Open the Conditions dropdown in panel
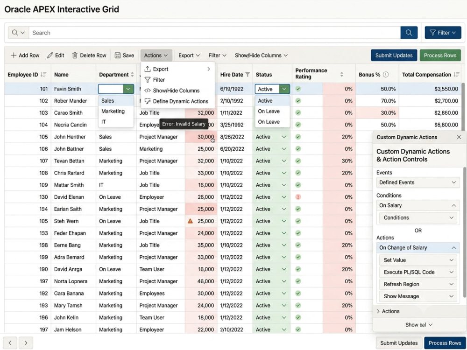 pyautogui.click(x=417, y=217)
